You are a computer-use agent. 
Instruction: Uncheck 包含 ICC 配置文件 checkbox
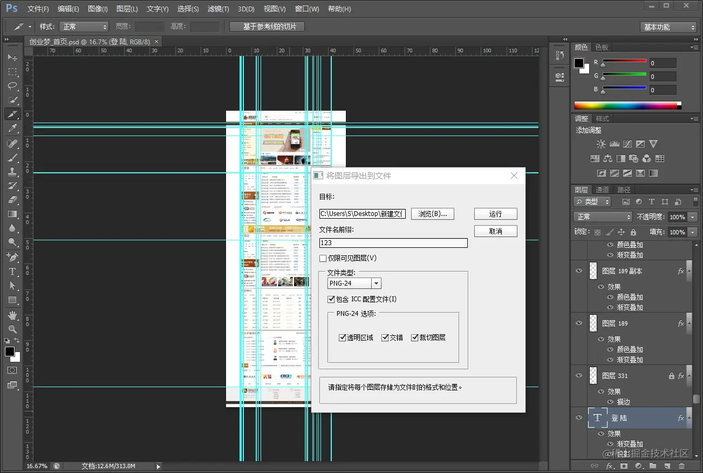pyautogui.click(x=331, y=299)
